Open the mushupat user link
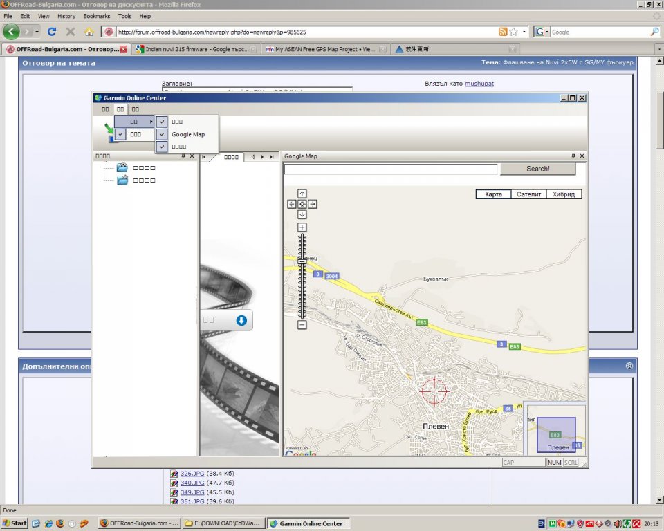The width and height of the screenshot is (664, 531). (479, 84)
